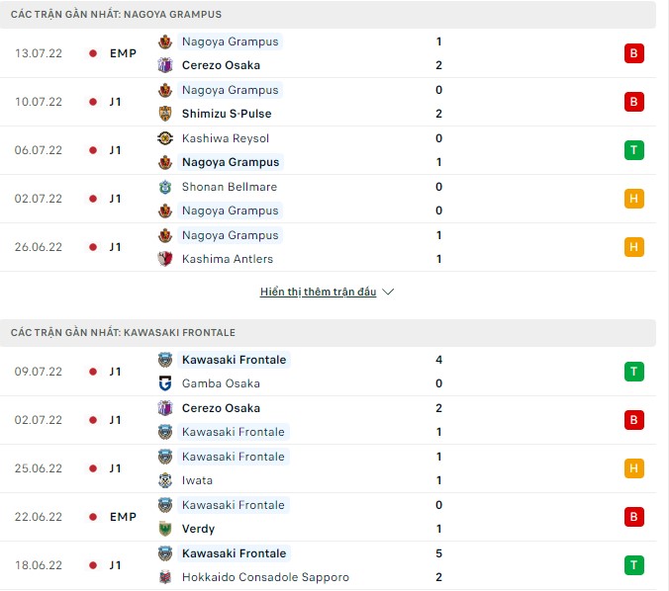Click the Shimizu S-Pulse team crest
Viewport: 669px width, 591px height.
tap(165, 114)
